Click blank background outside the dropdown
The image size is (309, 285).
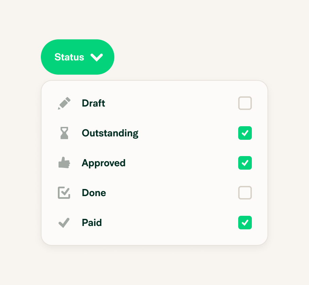pyautogui.click(x=197, y=39)
